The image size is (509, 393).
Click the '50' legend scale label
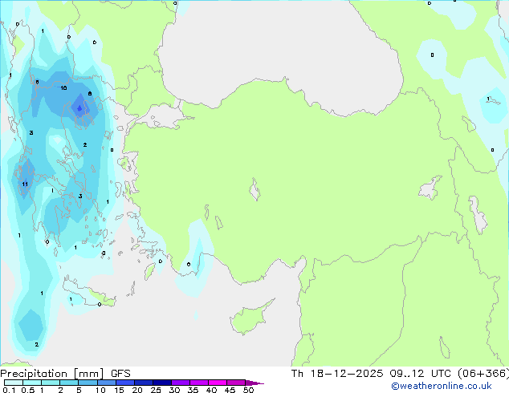click(x=248, y=390)
